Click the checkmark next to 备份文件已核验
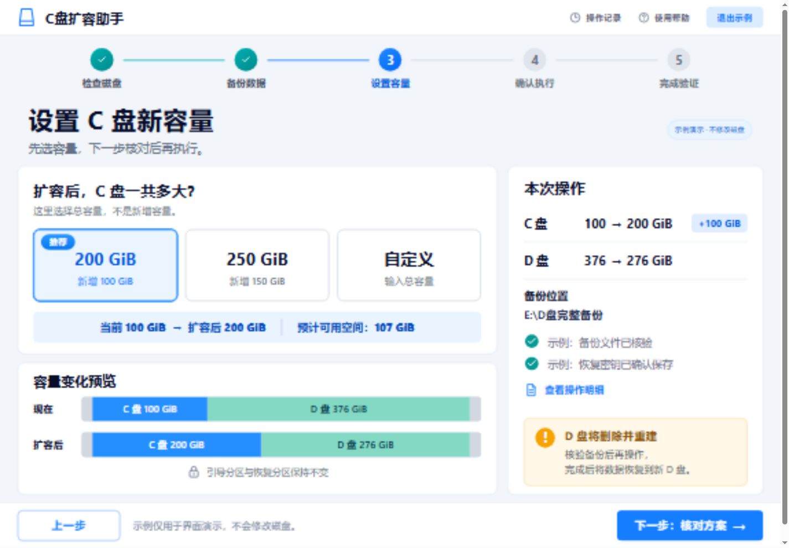The image size is (789, 548). click(x=532, y=342)
